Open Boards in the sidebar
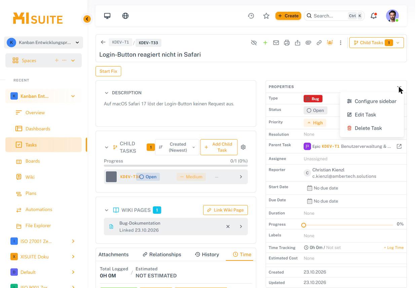420x288 pixels. [x=44, y=161]
